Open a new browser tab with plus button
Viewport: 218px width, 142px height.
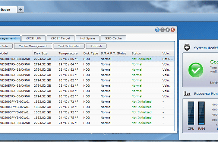(20, 10)
